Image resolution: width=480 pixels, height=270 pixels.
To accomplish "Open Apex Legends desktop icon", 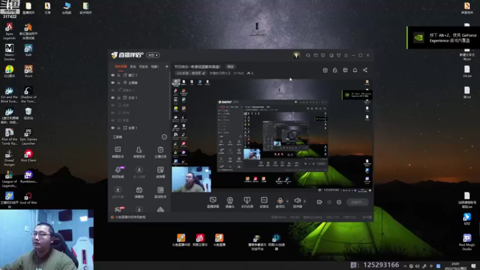I will pos(9,31).
